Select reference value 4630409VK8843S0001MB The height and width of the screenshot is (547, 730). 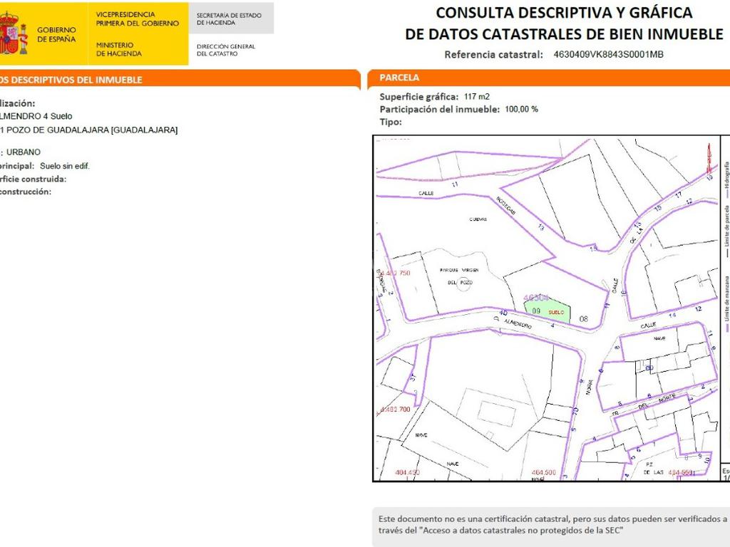[x=608, y=54]
